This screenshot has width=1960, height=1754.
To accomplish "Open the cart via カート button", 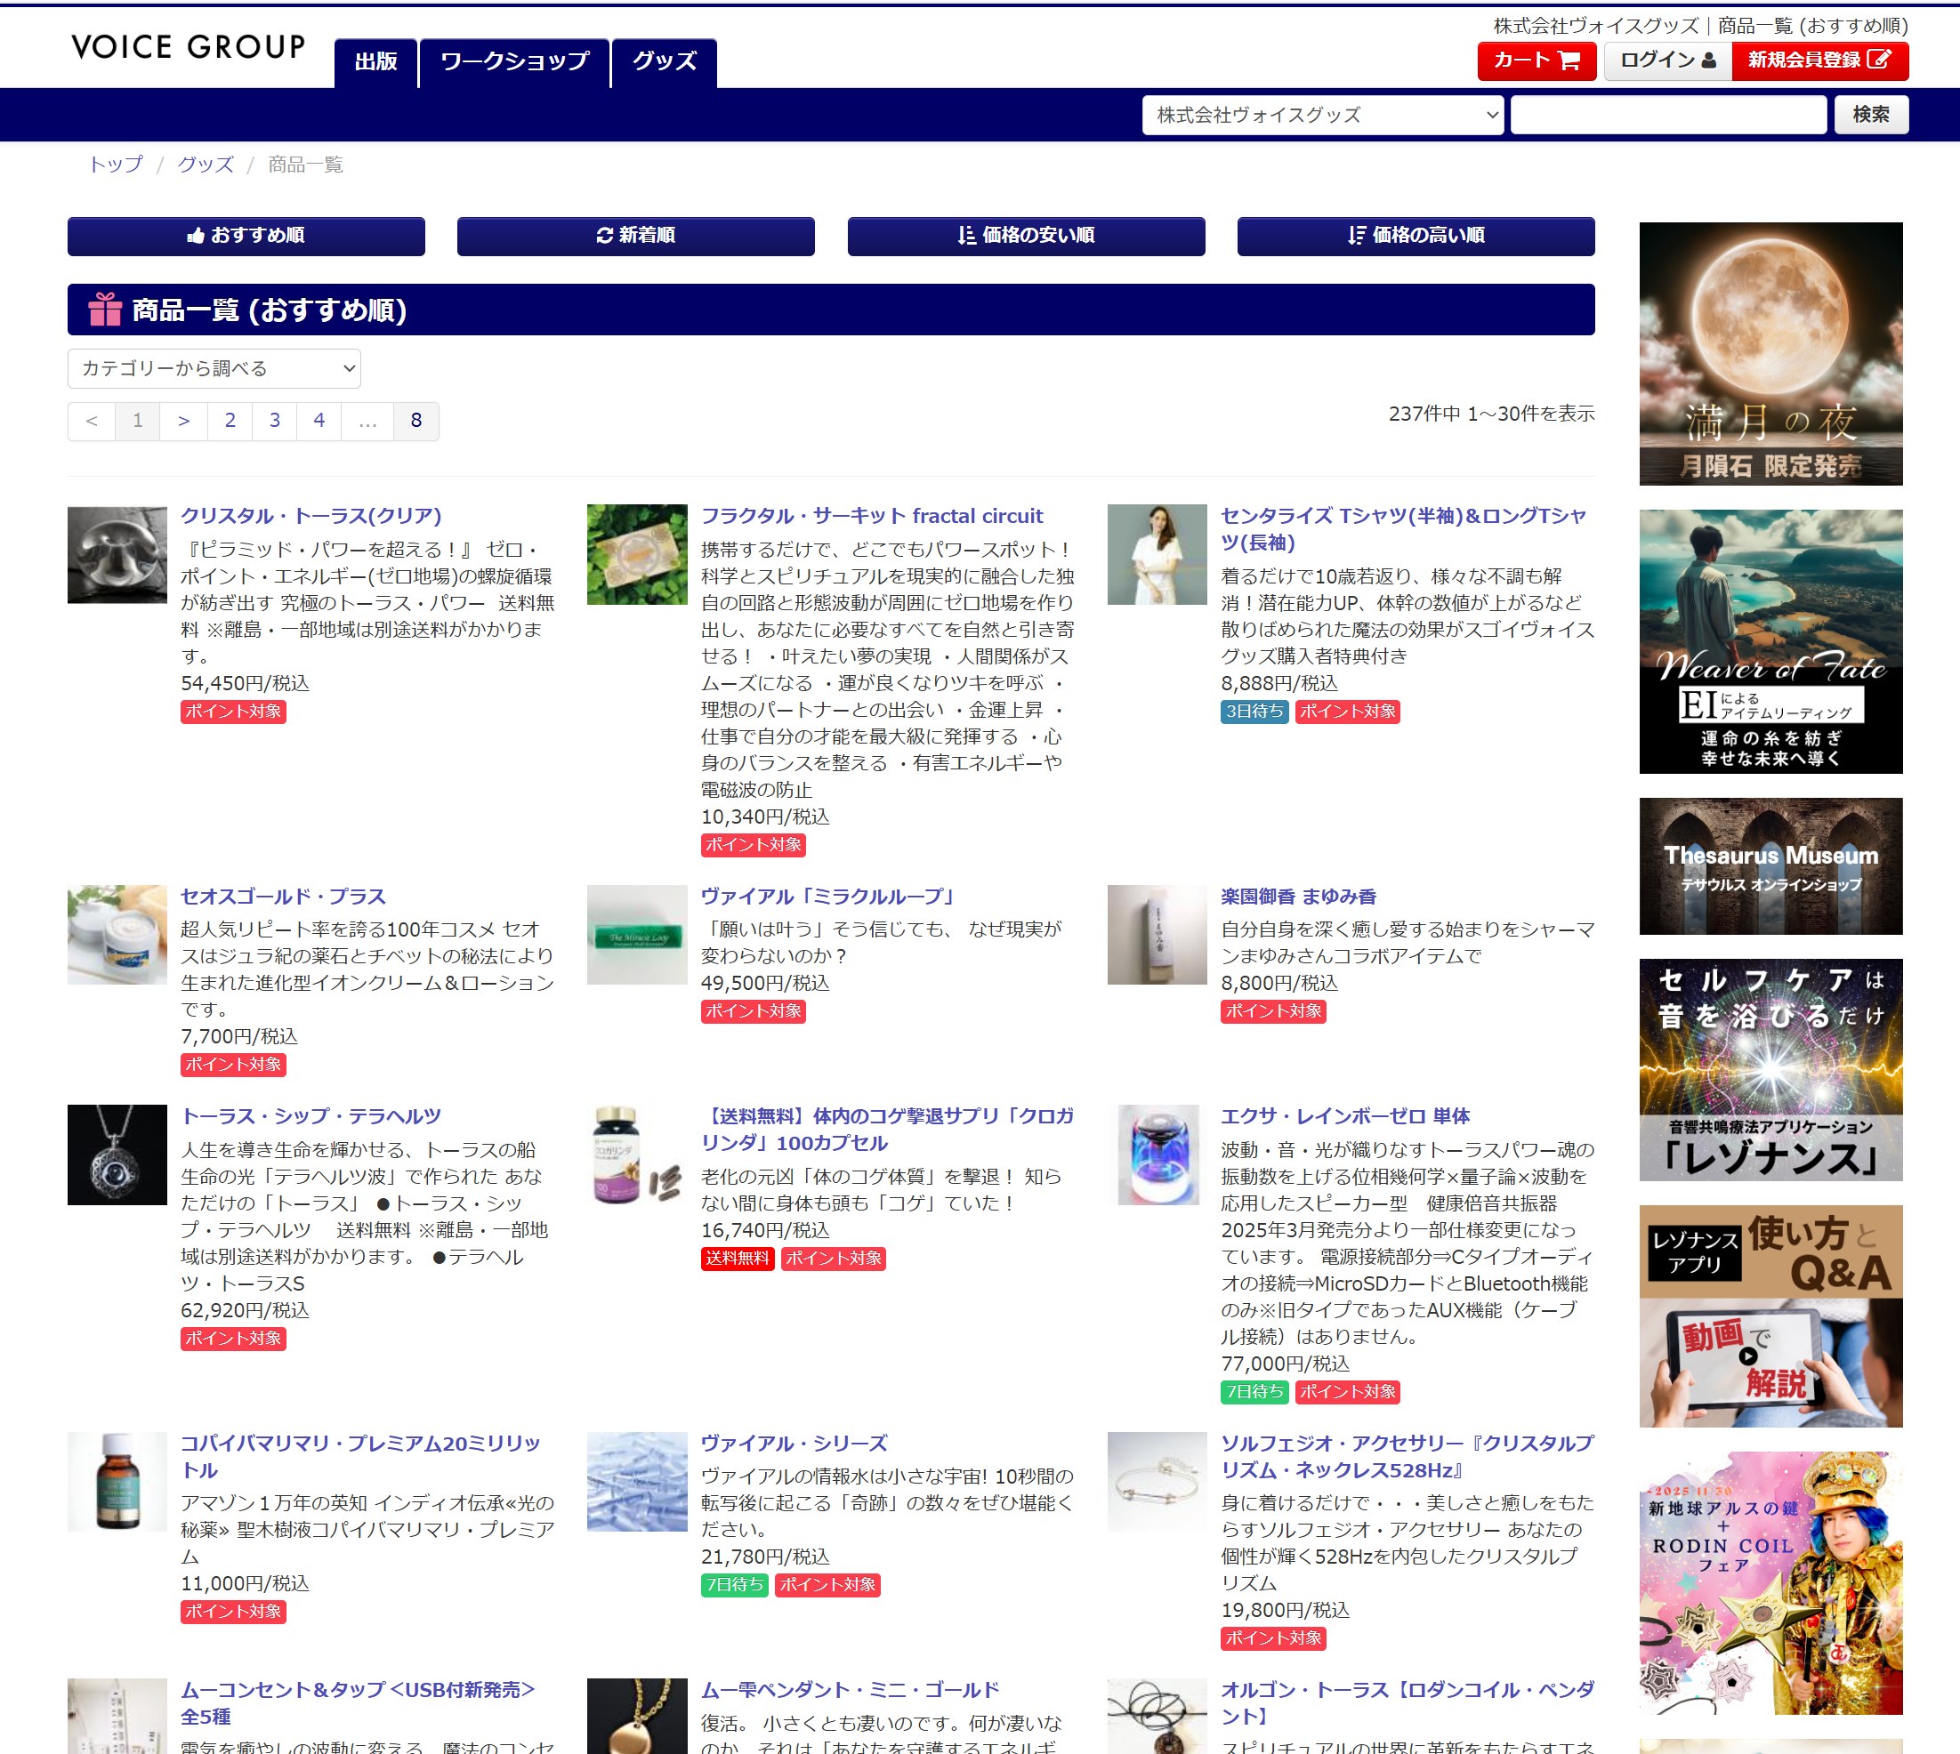I will [1536, 60].
